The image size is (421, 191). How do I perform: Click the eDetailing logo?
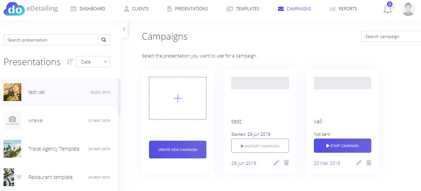(31, 9)
